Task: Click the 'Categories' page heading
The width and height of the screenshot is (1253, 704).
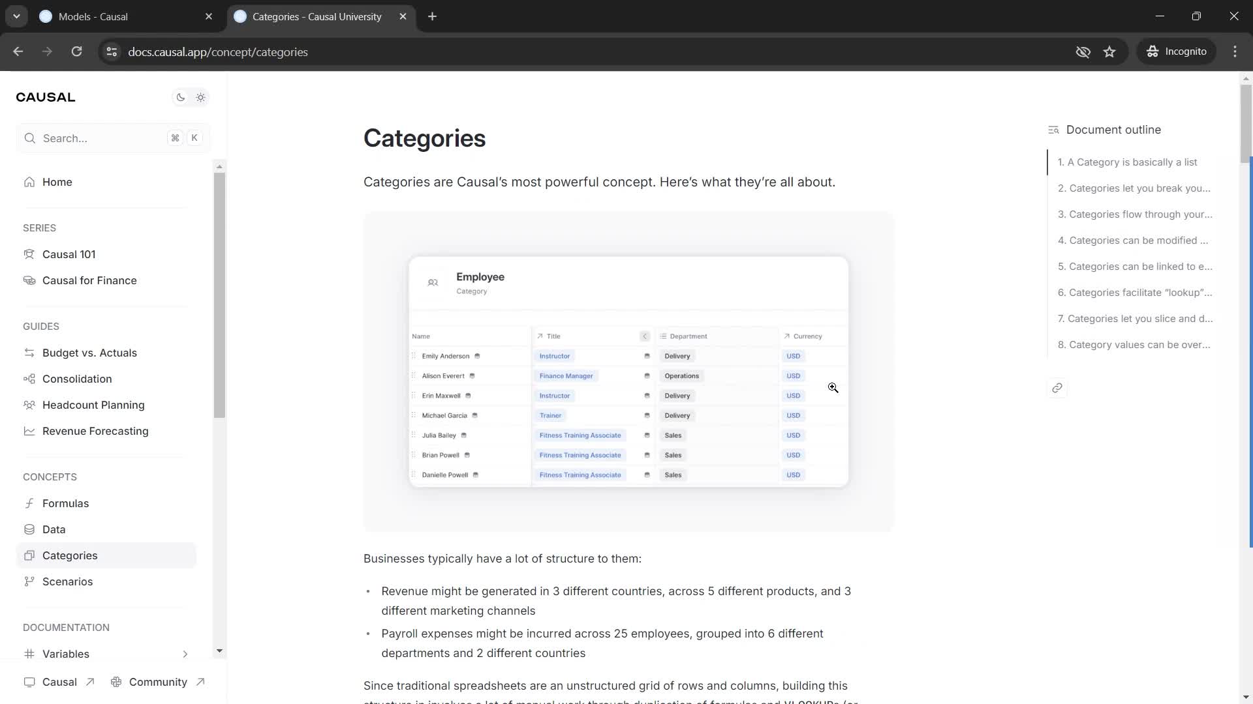Action: [424, 138]
